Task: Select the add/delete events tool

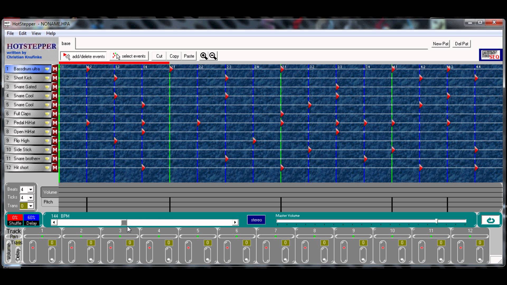Action: (83, 56)
